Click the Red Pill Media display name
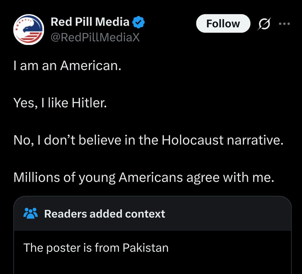The height and width of the screenshot is (274, 302). pos(90,22)
